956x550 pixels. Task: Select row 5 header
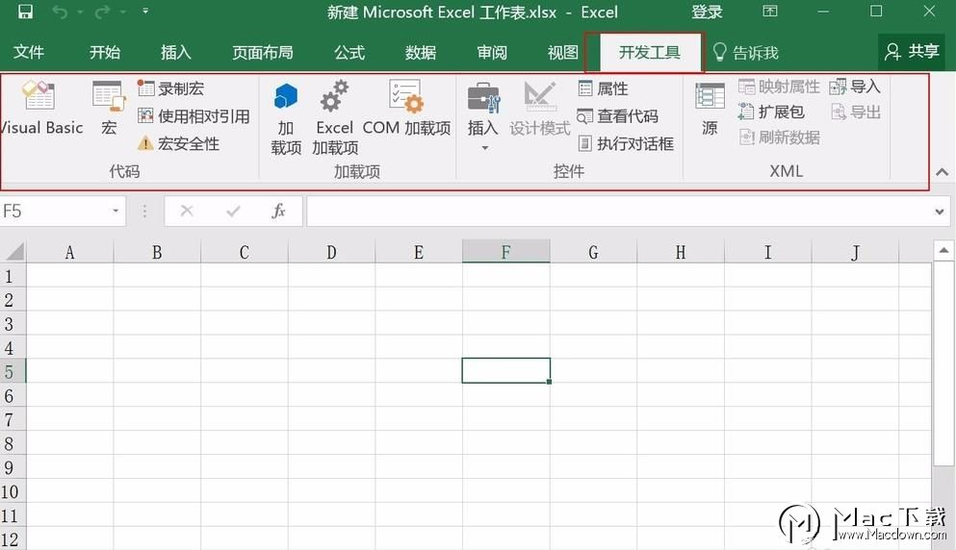13,371
